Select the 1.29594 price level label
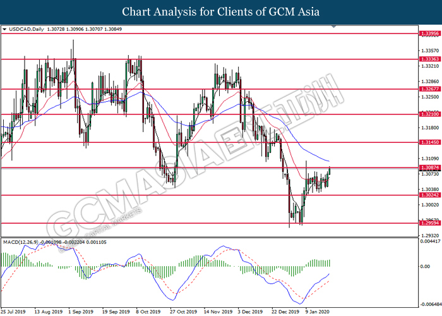 coord(429,223)
